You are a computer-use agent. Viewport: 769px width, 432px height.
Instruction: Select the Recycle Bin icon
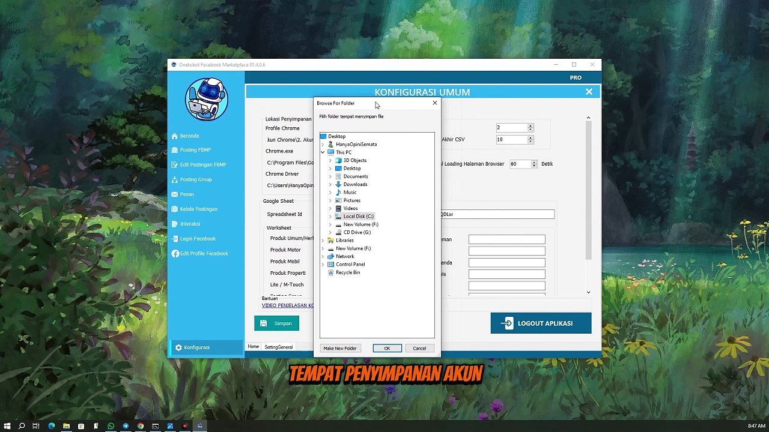click(330, 272)
